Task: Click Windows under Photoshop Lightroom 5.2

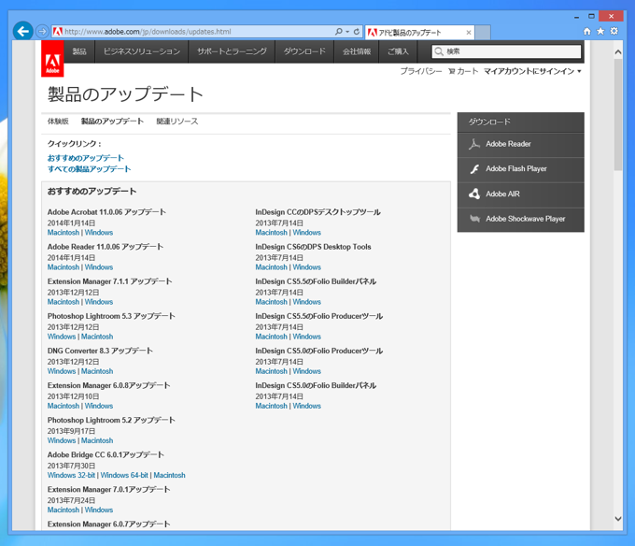Action: 62,440
